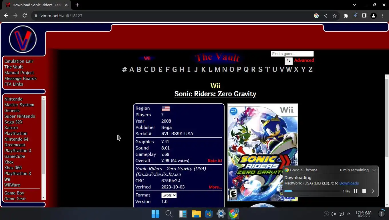The height and width of the screenshot is (220, 389).
Task: Select Nintendo 64 in system list
Action: pyautogui.click(x=16, y=139)
